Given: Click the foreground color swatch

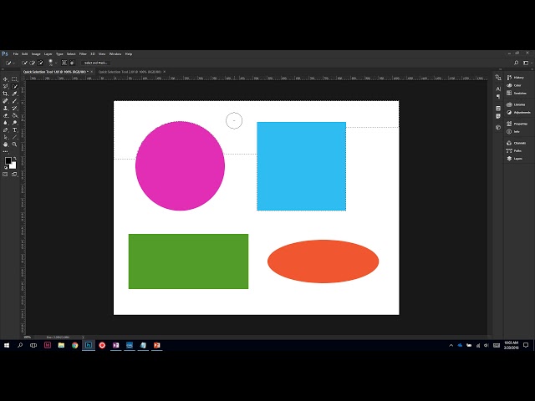Looking at the screenshot, I should click(8, 160).
